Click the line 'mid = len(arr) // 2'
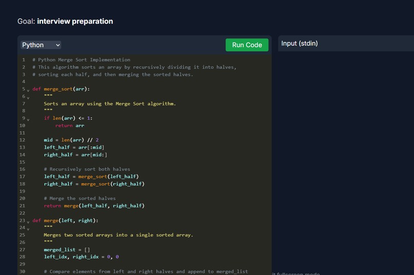 [71, 140]
